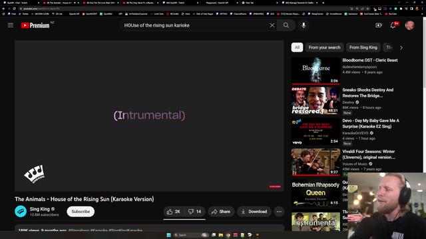The image size is (426, 239).
Task: Open the YouTube guide hamburger menu
Action: click(x=11, y=25)
